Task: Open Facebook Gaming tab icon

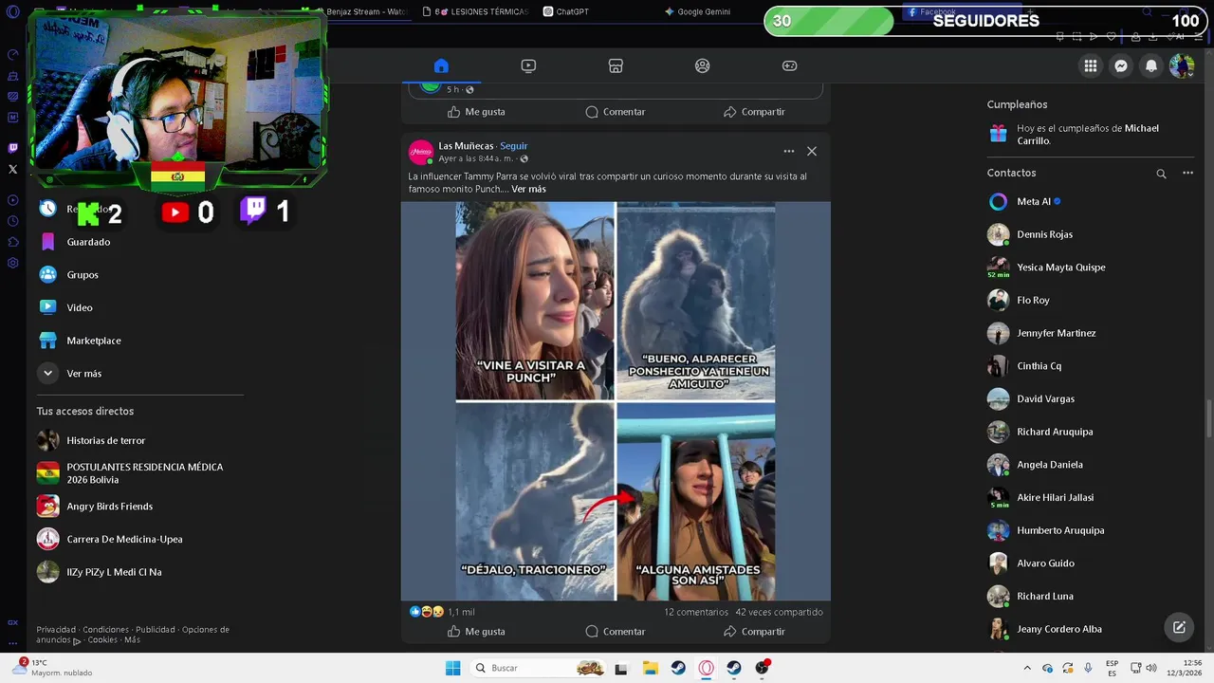Action: tap(789, 65)
